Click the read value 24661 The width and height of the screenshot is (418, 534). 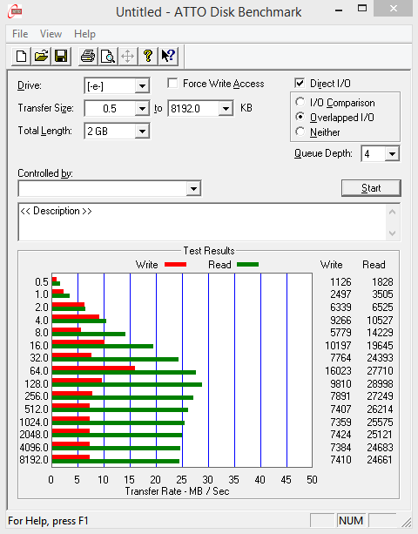pyautogui.click(x=380, y=460)
